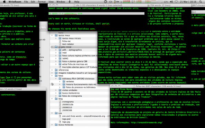Image resolution: width=205 pixels, height=128 pixels.
Task: Collapse the 'fotos' folder
Action: (x=52, y=76)
